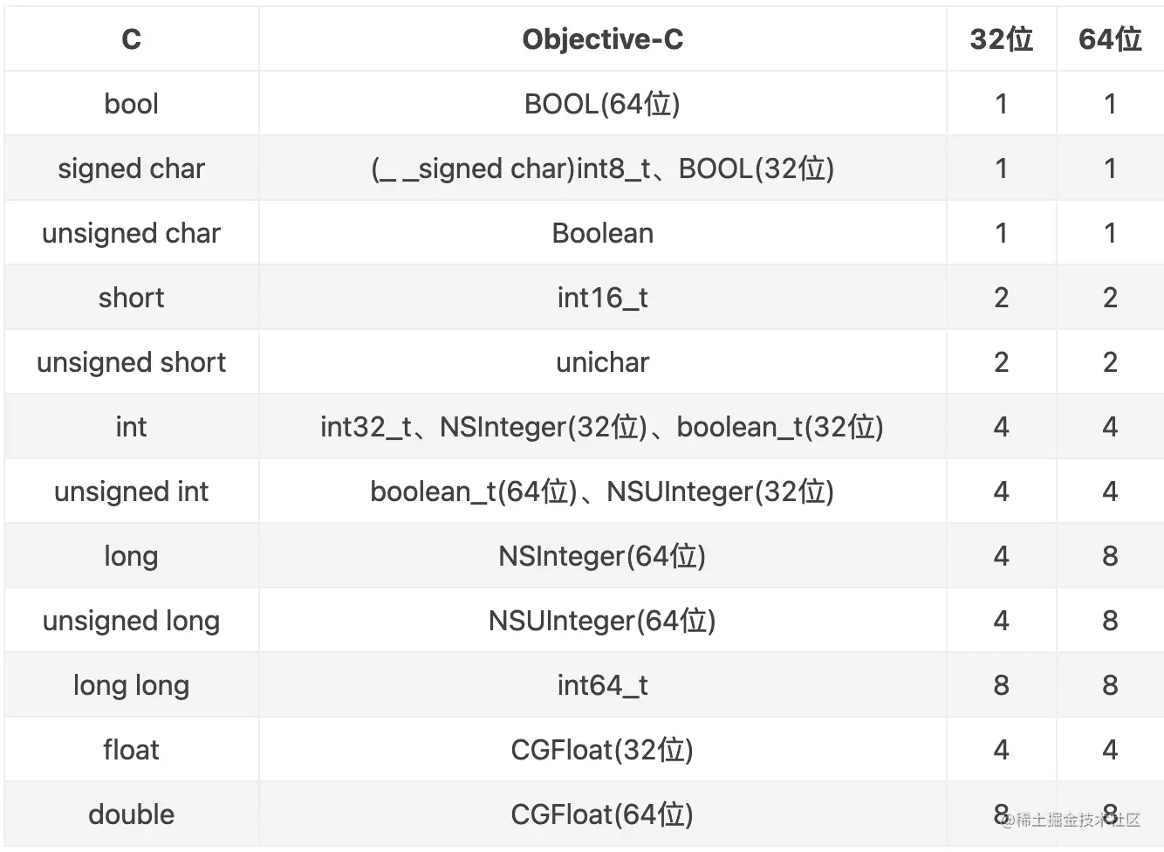
Task: Click the cell starting with int32_t
Action: (x=602, y=427)
